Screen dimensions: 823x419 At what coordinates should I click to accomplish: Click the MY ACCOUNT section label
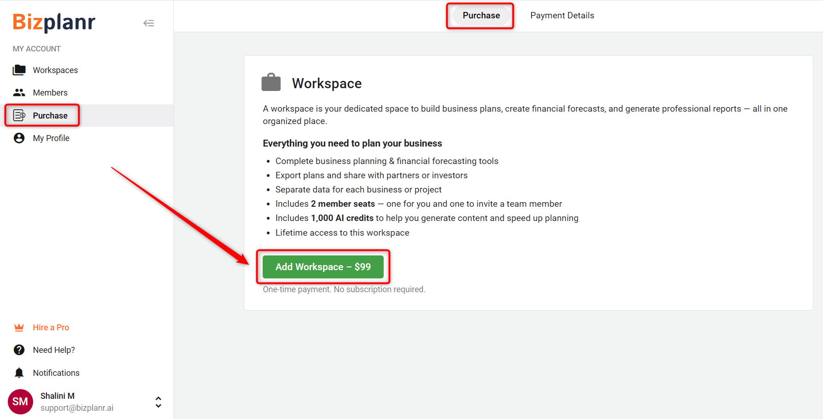(x=37, y=49)
